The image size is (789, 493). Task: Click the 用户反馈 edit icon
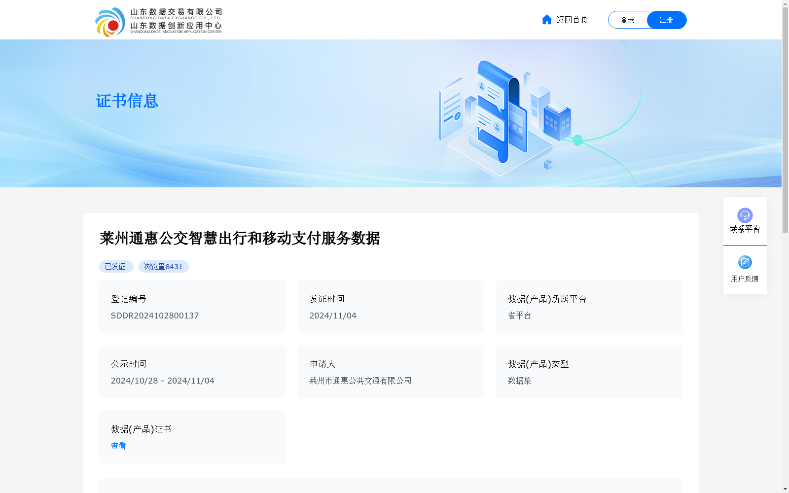coord(745,262)
